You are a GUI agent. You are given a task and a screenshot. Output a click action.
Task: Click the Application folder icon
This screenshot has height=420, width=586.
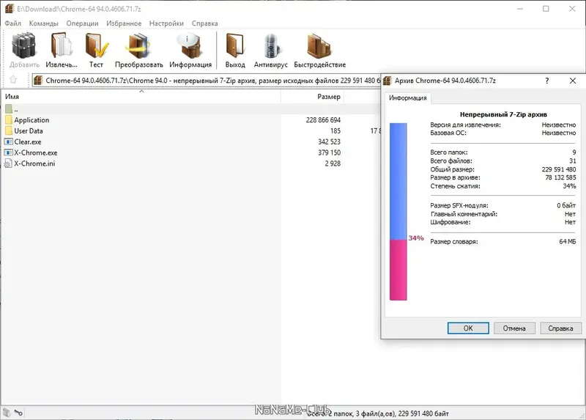coord(9,120)
